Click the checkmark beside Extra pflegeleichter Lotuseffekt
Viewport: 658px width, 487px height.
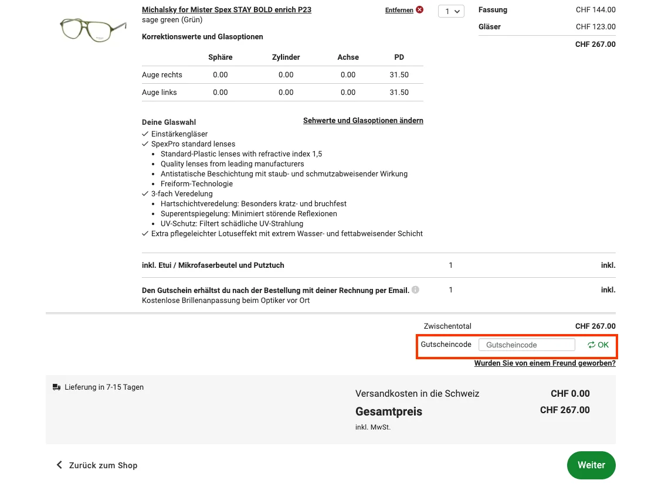pos(145,233)
